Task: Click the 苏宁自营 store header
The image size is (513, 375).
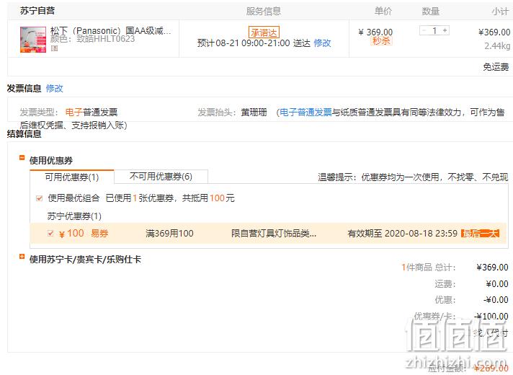Action: click(37, 11)
